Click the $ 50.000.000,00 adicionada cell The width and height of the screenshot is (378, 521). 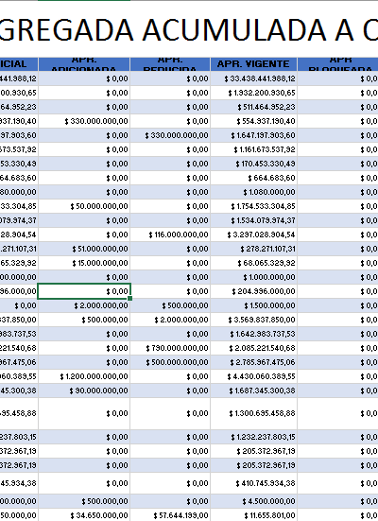84,206
